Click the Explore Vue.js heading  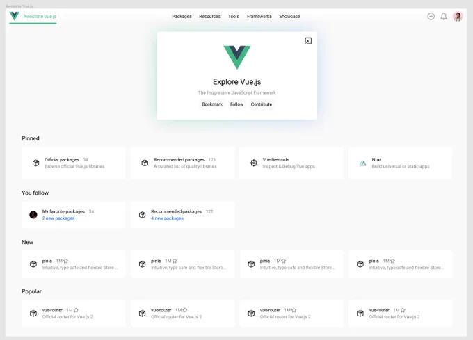coord(236,81)
